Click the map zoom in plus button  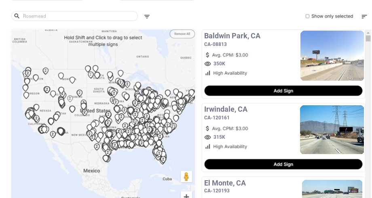coord(186,196)
